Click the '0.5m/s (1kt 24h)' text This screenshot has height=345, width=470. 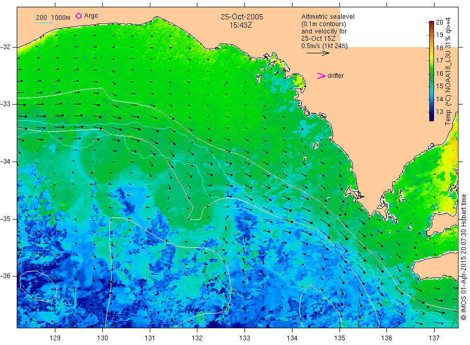point(325,46)
